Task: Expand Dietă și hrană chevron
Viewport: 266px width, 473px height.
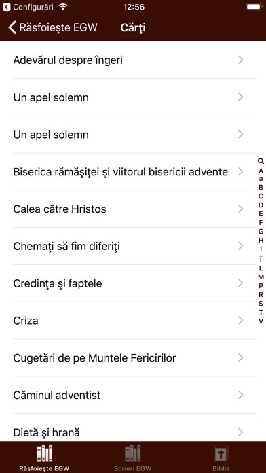Action: pyautogui.click(x=240, y=432)
